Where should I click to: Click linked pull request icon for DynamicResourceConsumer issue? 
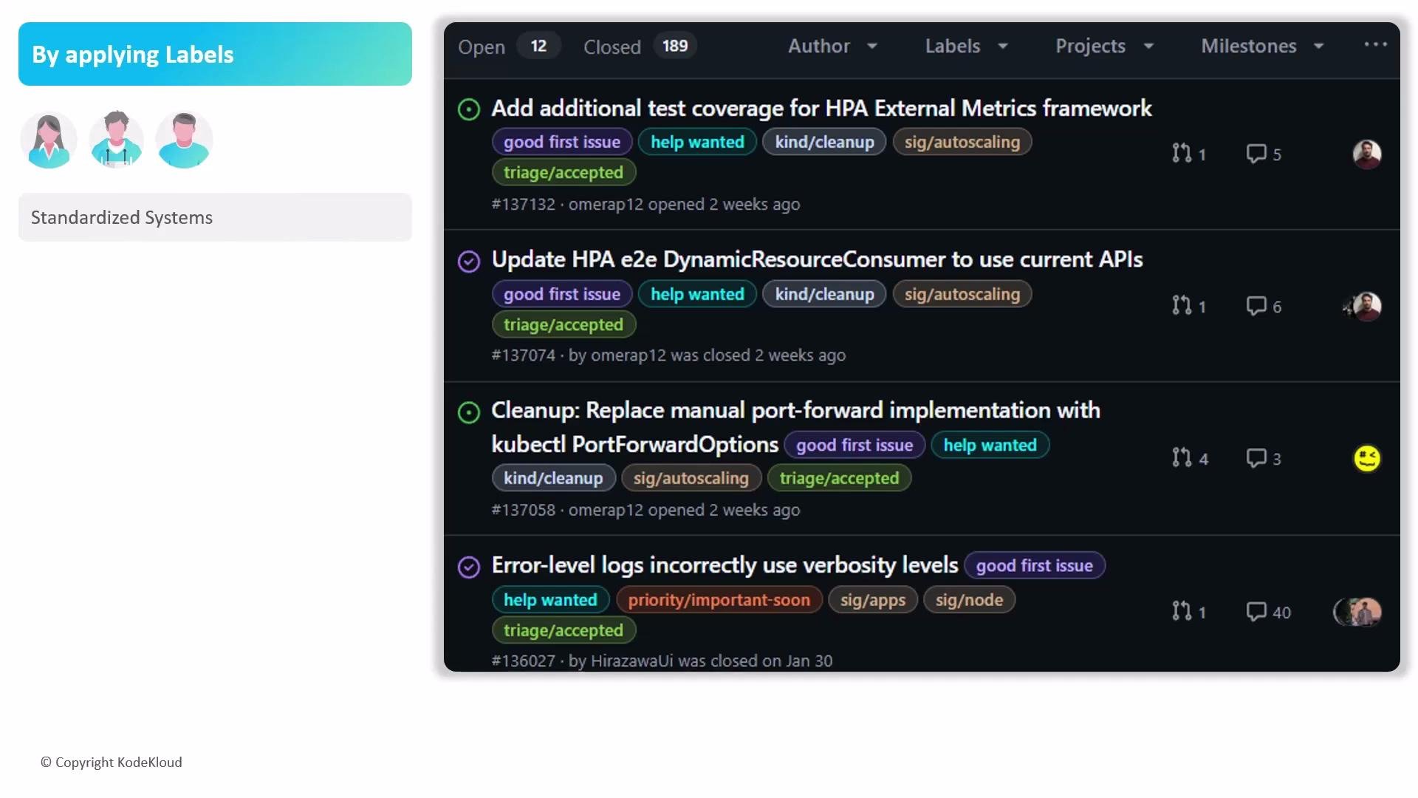point(1182,305)
